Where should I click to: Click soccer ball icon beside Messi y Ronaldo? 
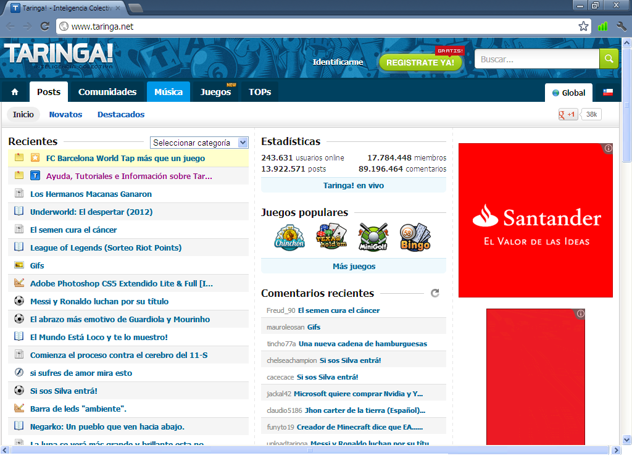(19, 301)
